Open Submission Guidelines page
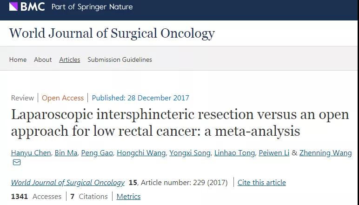Viewport: 359px width, 205px height. [120, 60]
